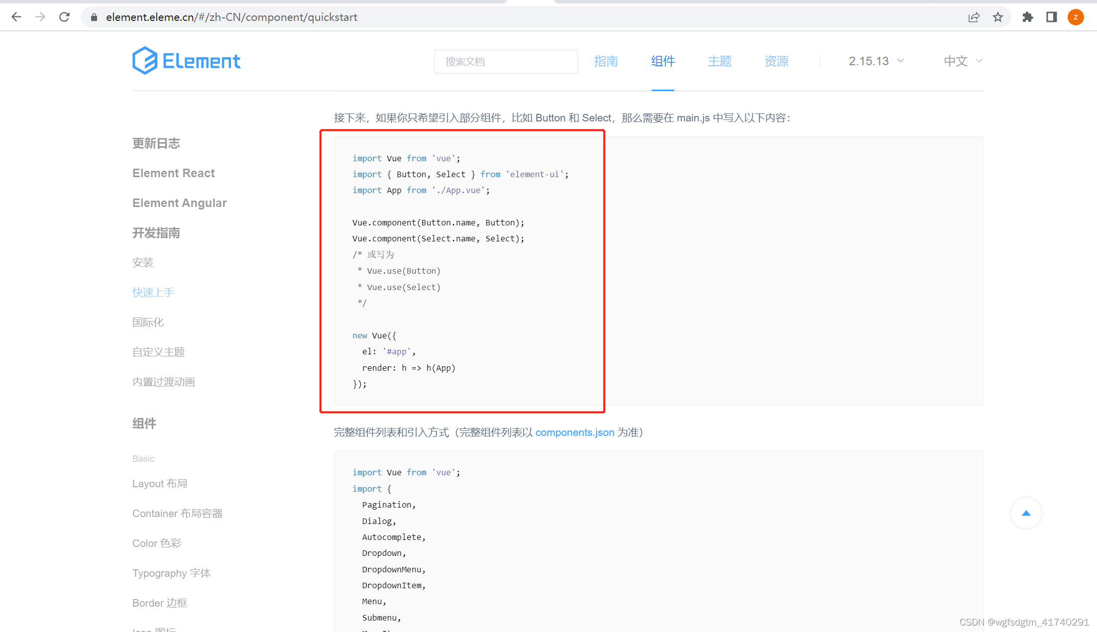Click the orange profile avatar

[x=1076, y=17]
